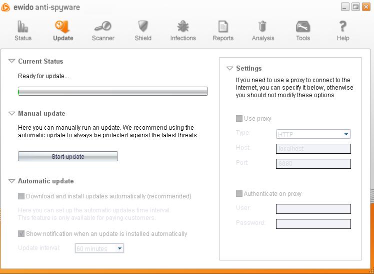Click the proxy Password field
The width and height of the screenshot is (374, 274).
click(x=313, y=224)
